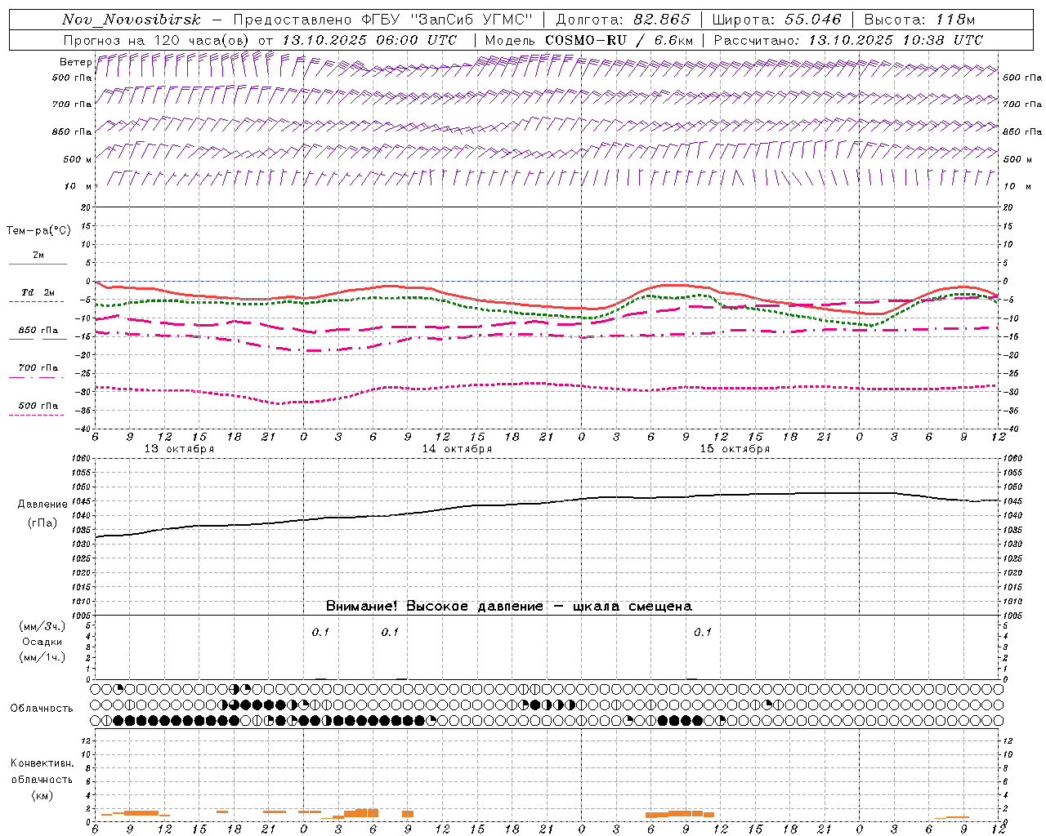Click the pink dotted 500 гПа temperature legend line
The image size is (1046, 836).
[36, 415]
